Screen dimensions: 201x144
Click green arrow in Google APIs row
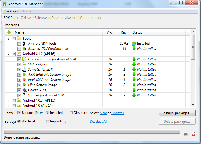point(134,90)
